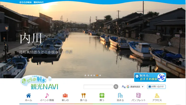Open the ホーム home icon
Screen dimensions: 186x105
(28, 95)
